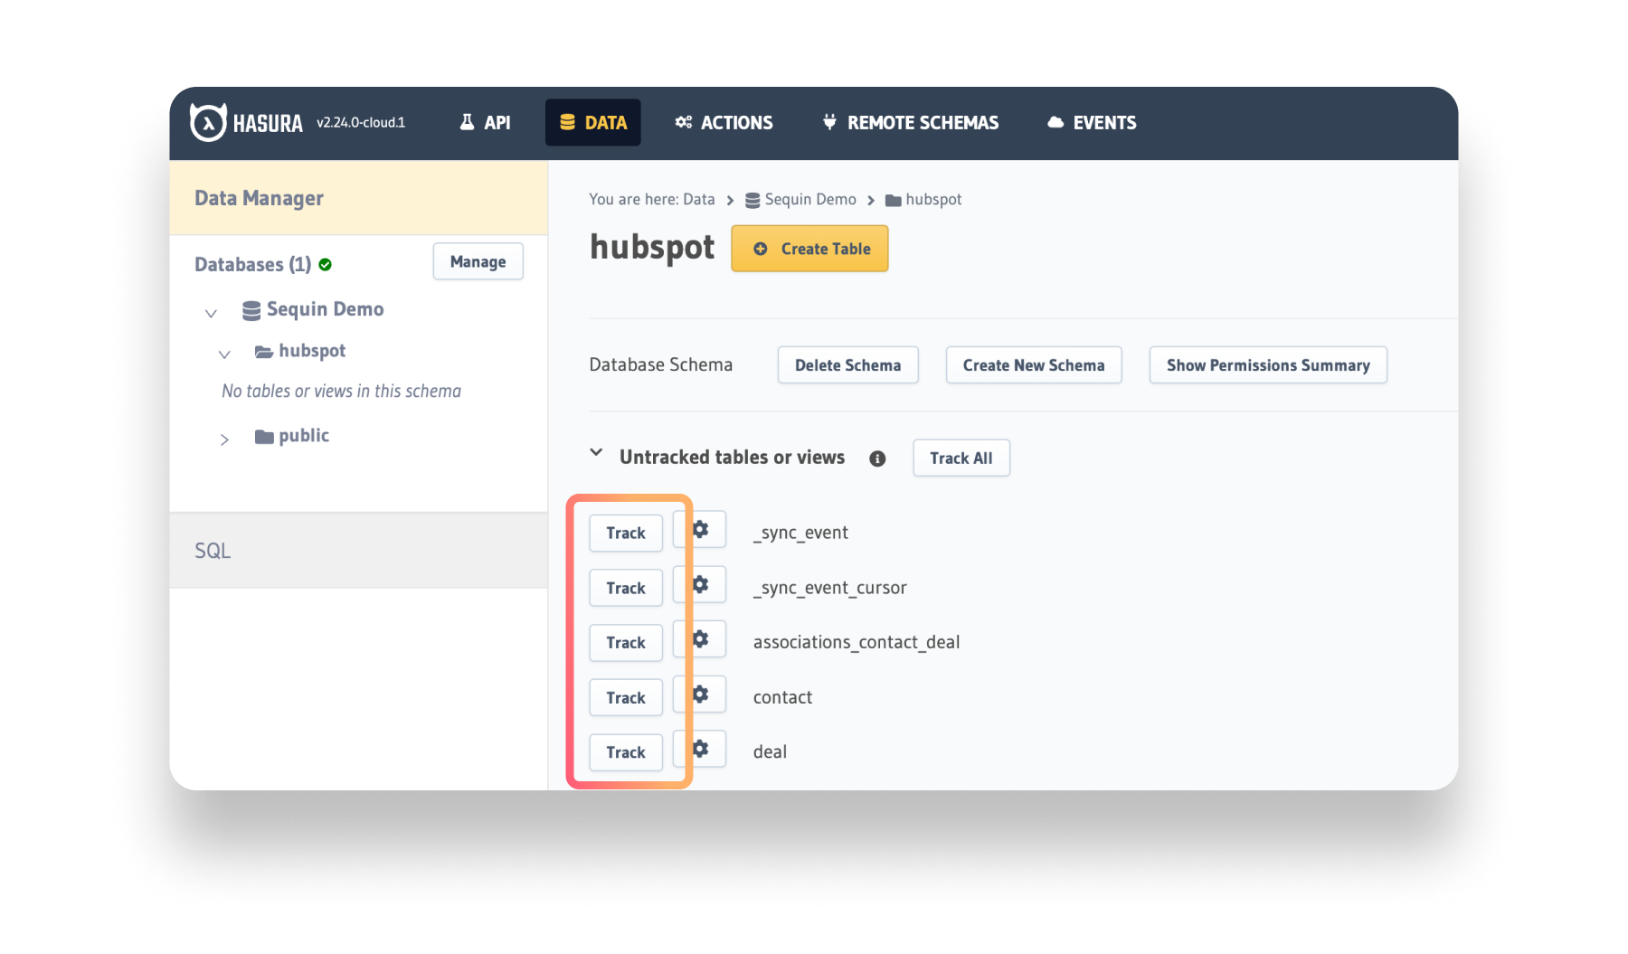The width and height of the screenshot is (1628, 954).
Task: Open gear settings for _sync_event_cursor
Action: point(700,585)
